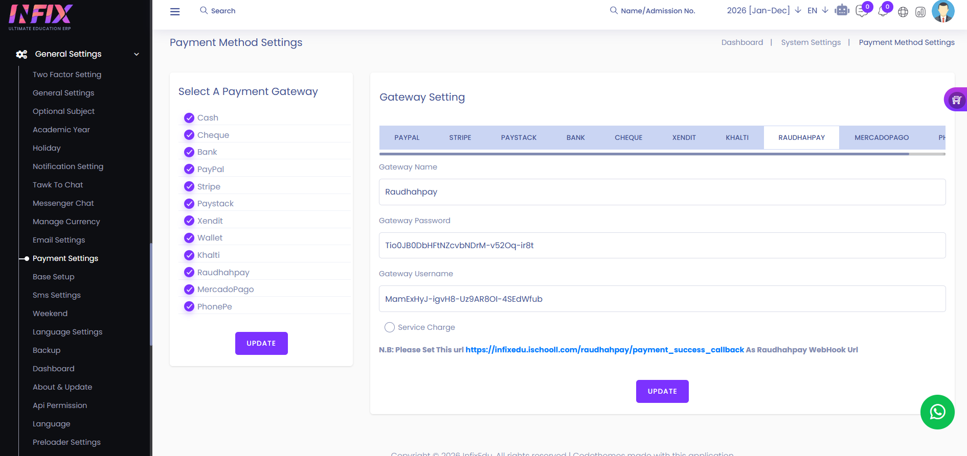Open the reports chart icon in header
This screenshot has height=456, width=967.
coord(920,12)
